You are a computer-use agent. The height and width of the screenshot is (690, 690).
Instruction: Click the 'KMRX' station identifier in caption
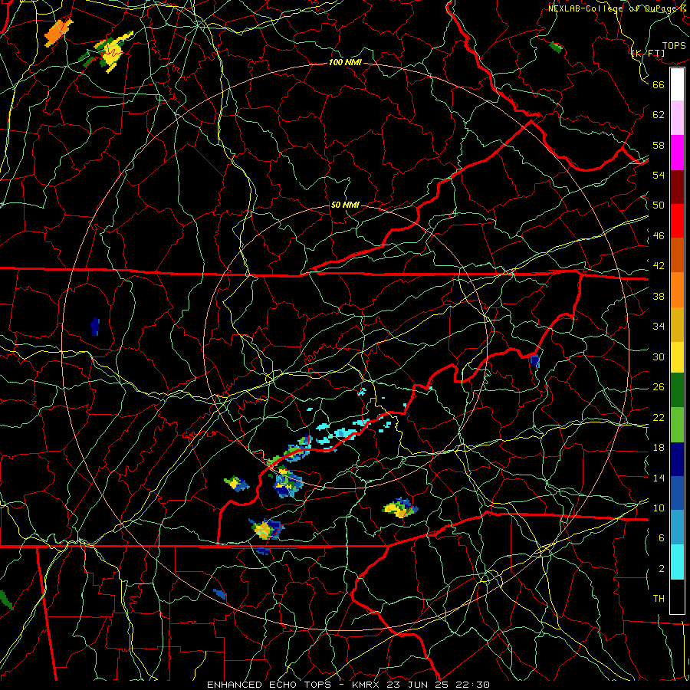click(x=367, y=685)
